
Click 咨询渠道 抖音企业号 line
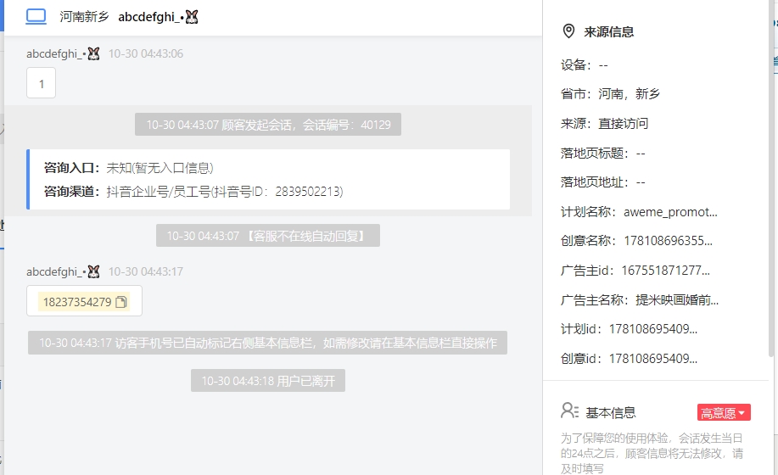[193, 192]
